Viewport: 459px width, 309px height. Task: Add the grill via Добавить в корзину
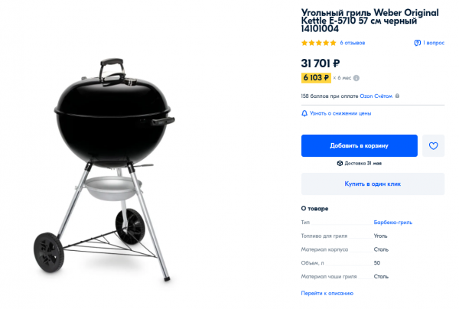point(360,146)
